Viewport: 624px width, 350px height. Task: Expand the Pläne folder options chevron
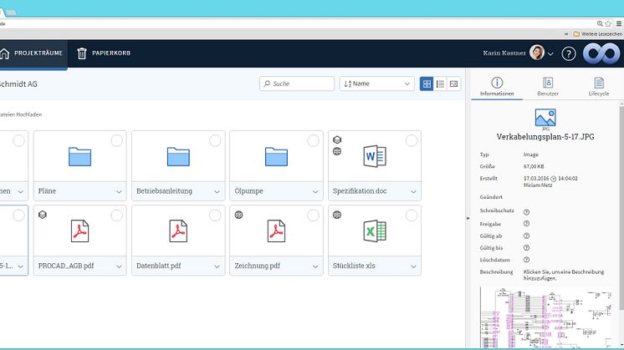click(119, 192)
